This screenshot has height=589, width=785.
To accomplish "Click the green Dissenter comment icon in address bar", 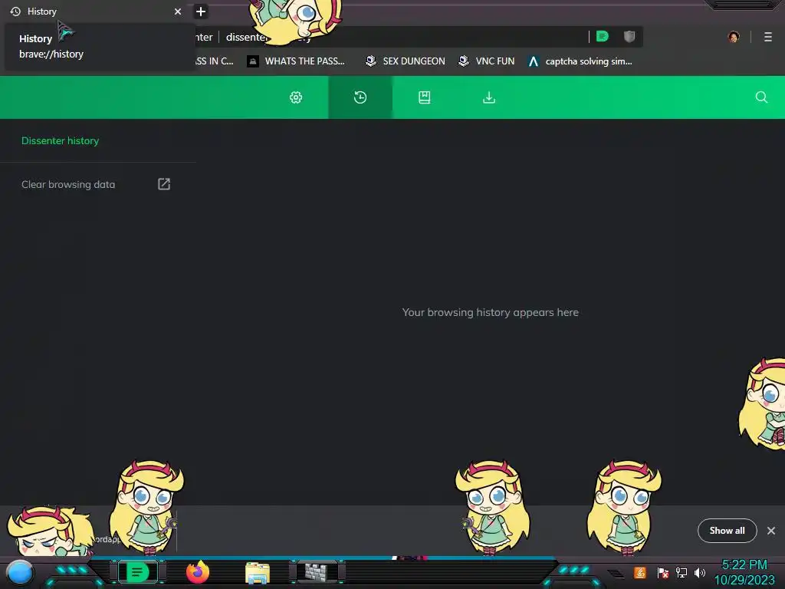I will tap(603, 37).
